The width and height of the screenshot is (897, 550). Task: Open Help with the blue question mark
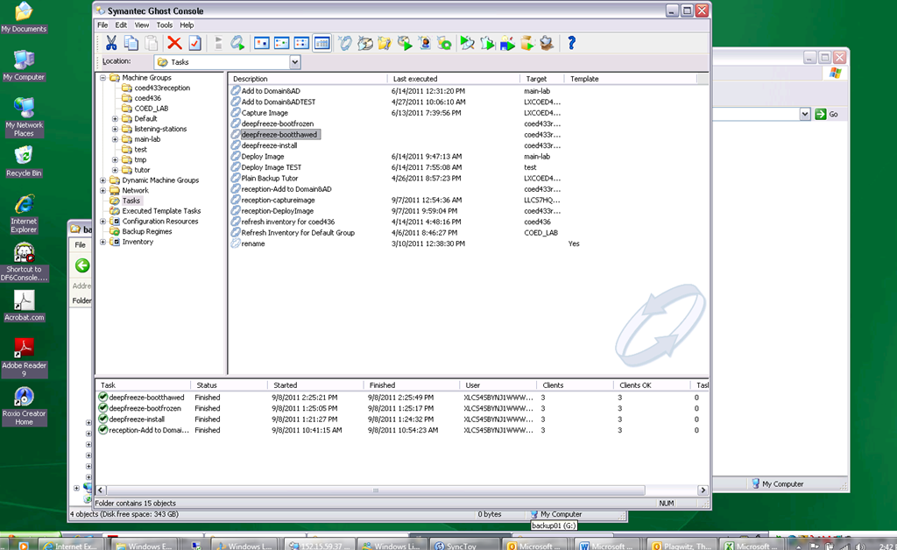pyautogui.click(x=571, y=43)
